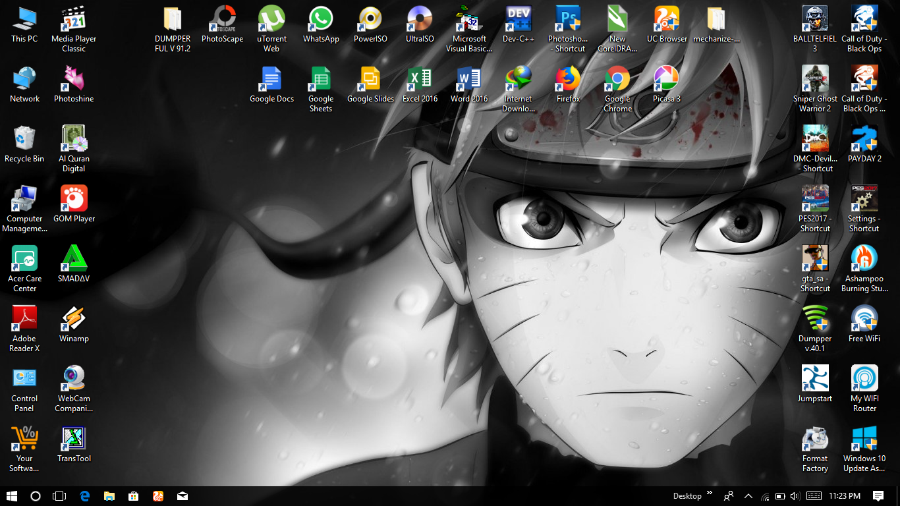Image resolution: width=900 pixels, height=506 pixels.
Task: Select the Acer Care Center icon
Action: (x=24, y=259)
